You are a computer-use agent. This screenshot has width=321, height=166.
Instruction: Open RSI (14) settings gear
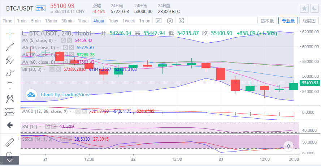[x=48, y=127]
